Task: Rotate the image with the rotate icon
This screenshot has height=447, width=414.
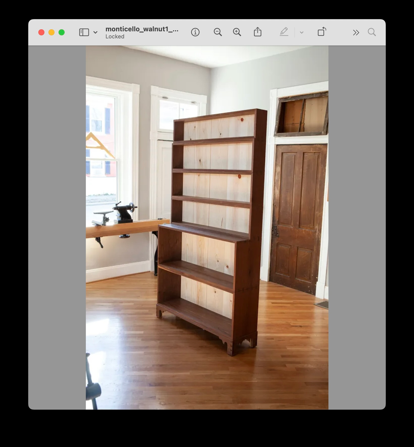Action: point(322,32)
